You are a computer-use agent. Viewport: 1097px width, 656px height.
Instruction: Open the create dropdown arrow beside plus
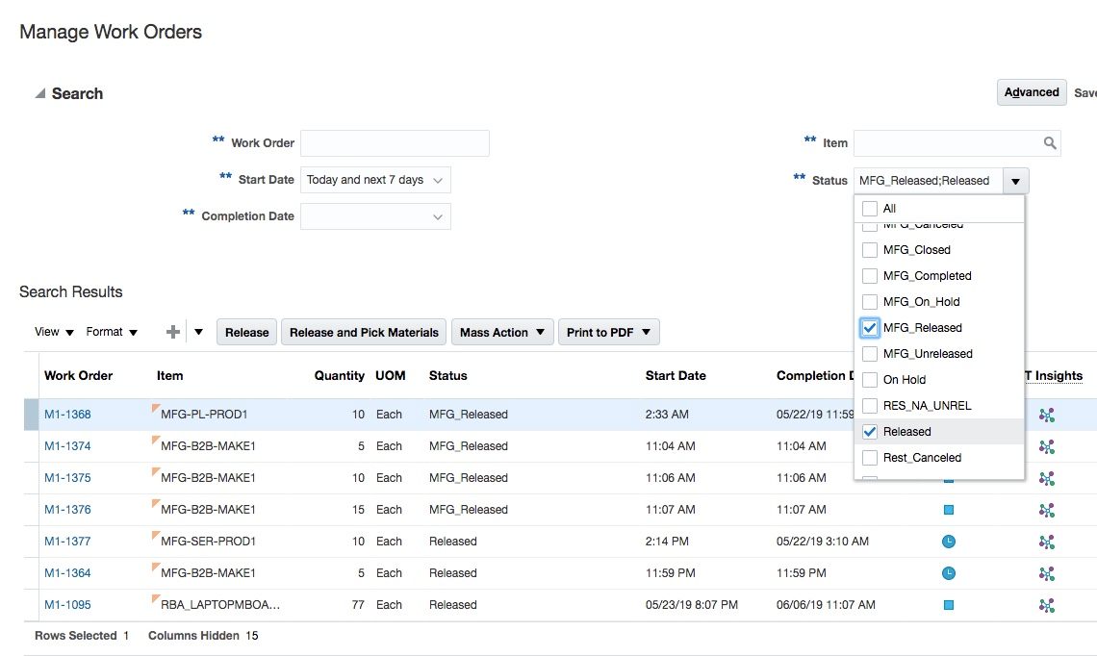coord(198,332)
